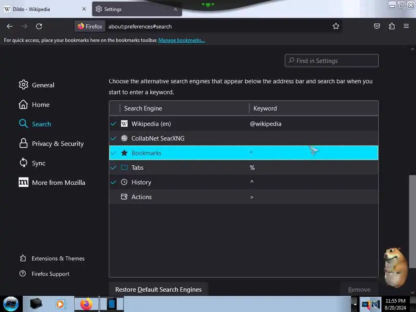Screen dimensions: 416x312
Task: Click the Find in Settings search field
Action: pyautogui.click(x=331, y=61)
